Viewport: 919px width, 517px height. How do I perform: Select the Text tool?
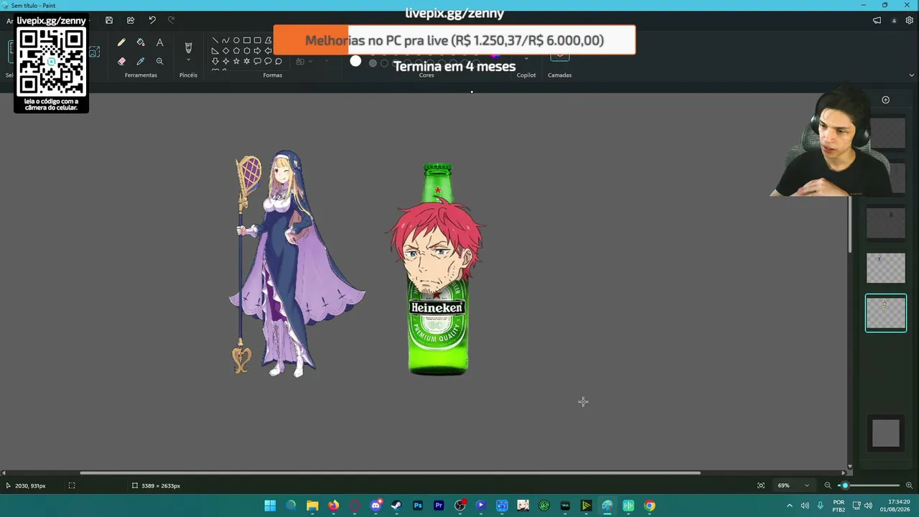tap(159, 43)
